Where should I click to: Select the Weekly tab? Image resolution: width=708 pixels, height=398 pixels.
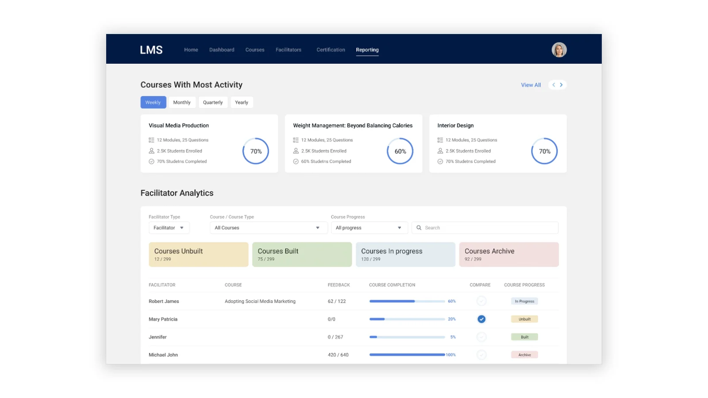153,102
